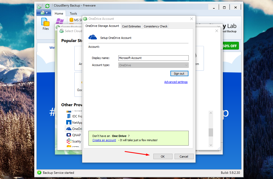Click the Build: 5.9.2.30 status text
The width and height of the screenshot is (273, 179).
pyautogui.click(x=230, y=172)
